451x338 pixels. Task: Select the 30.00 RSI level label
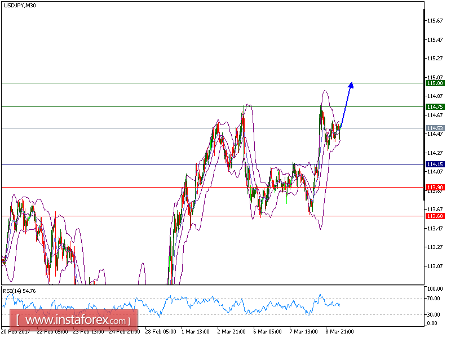[432, 313]
